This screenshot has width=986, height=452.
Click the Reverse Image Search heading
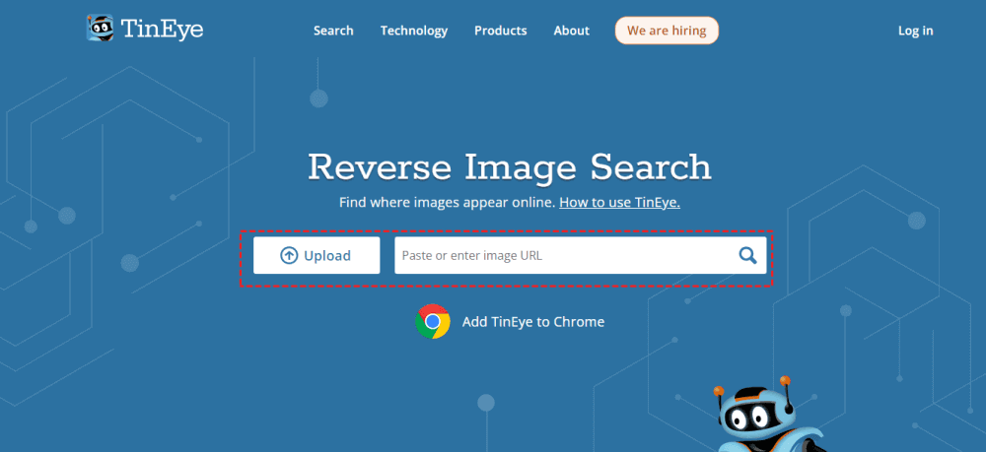point(510,166)
